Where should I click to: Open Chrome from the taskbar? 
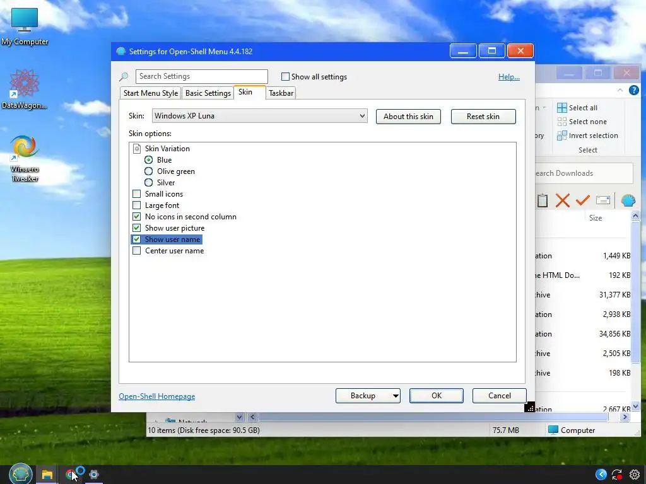(x=71, y=475)
